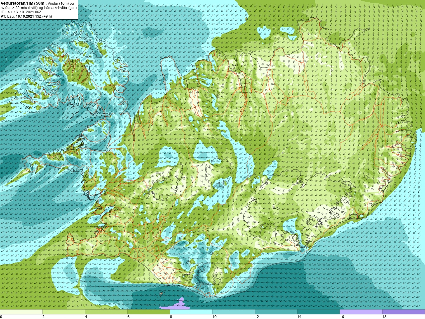Select the green 4–6 m/s legend swatch
The image size is (425, 319).
106,312
